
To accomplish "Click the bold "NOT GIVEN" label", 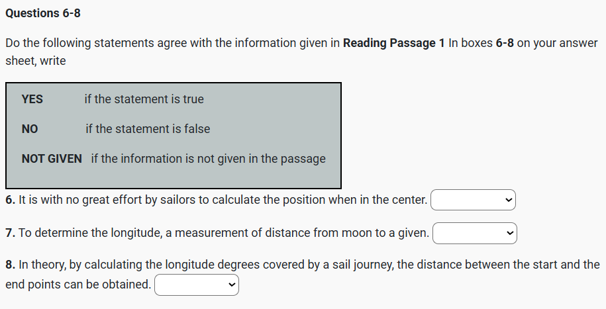I will 52,159.
